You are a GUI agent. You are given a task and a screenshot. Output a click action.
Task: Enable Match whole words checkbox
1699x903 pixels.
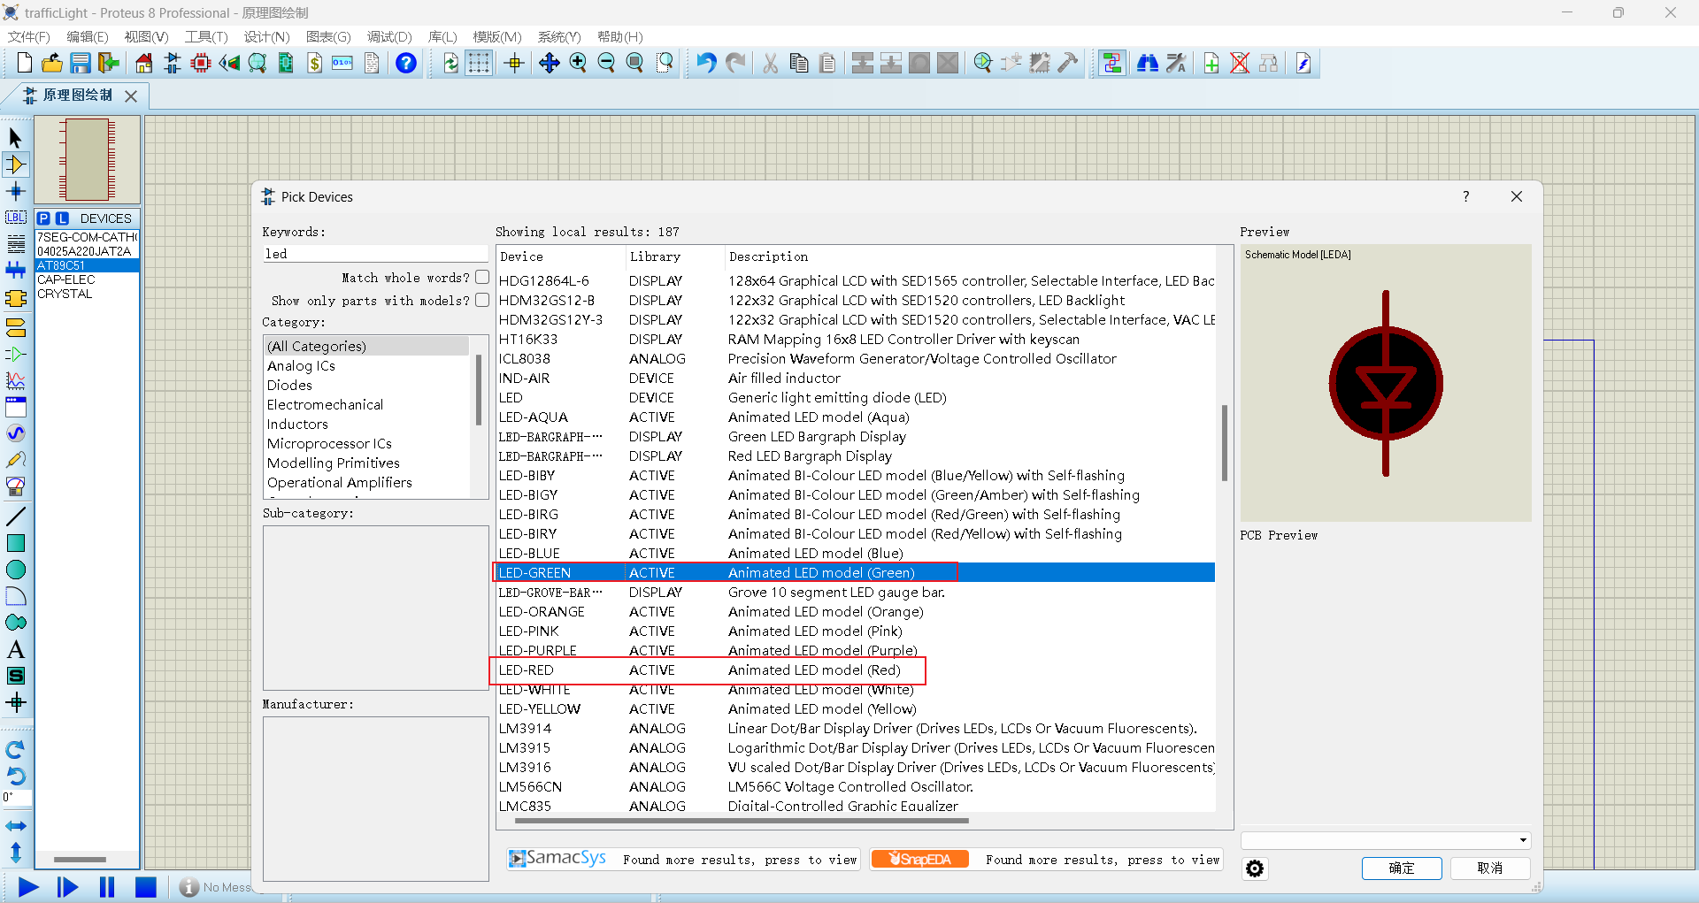click(x=482, y=277)
